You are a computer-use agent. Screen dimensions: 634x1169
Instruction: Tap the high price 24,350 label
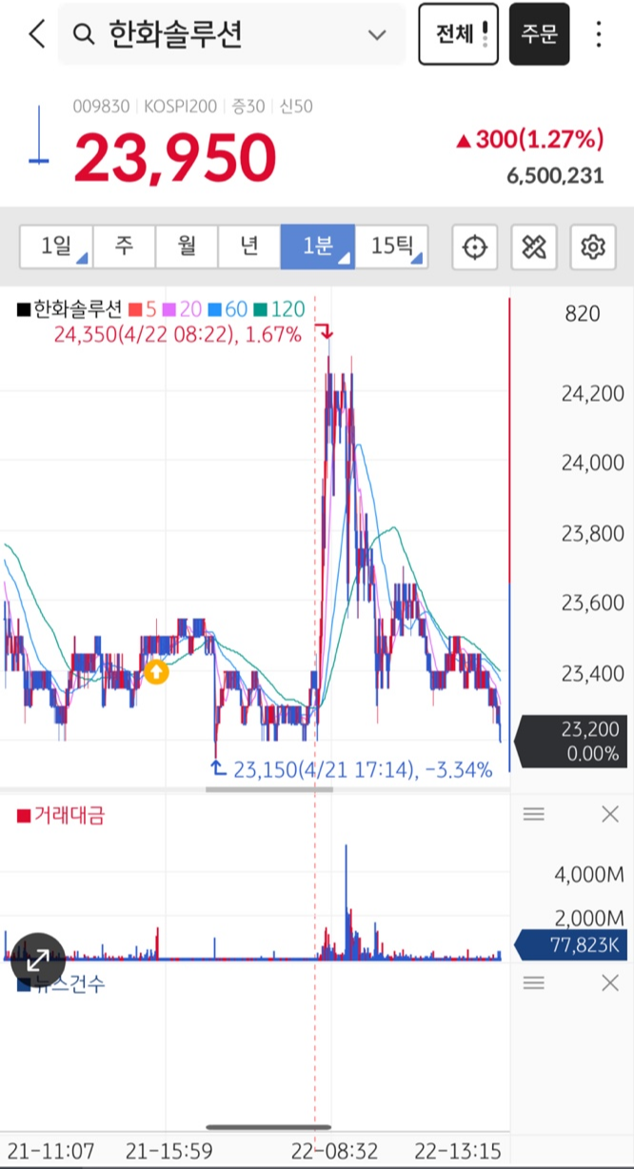(178, 334)
